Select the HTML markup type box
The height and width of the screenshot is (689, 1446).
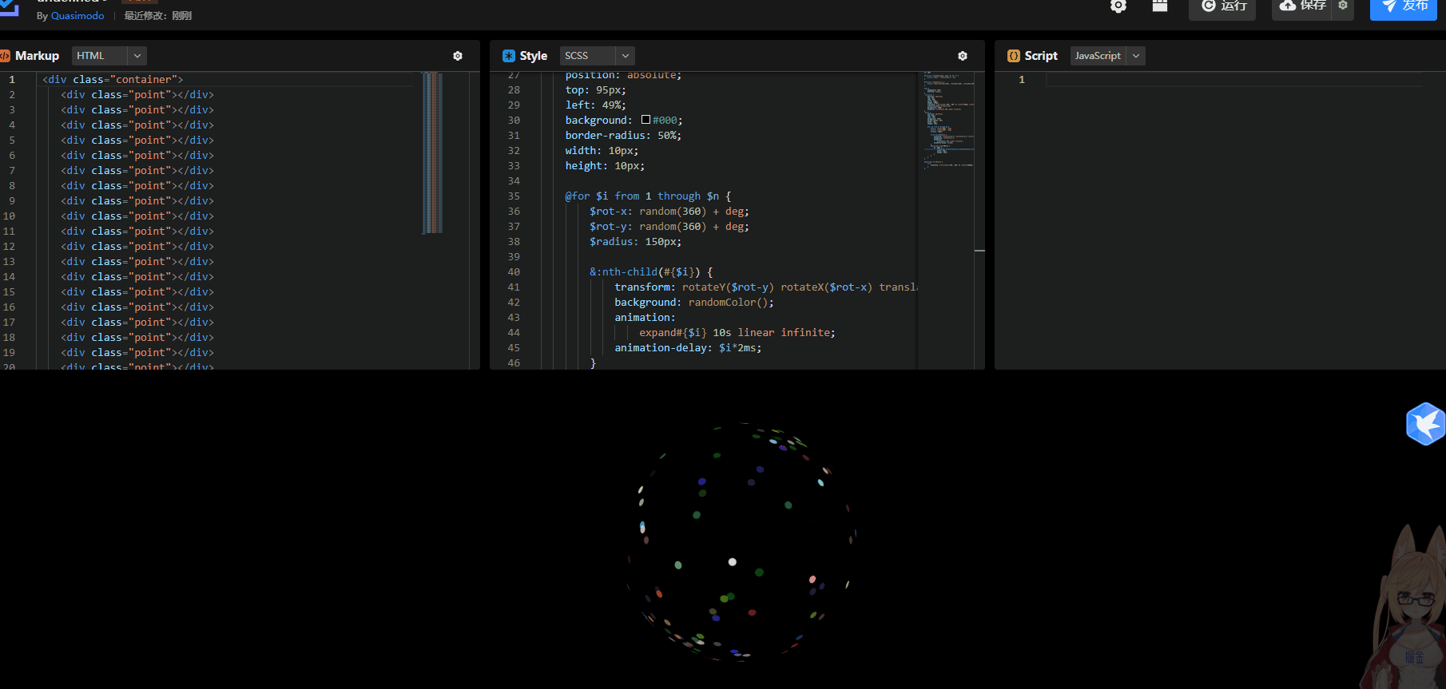(100, 56)
